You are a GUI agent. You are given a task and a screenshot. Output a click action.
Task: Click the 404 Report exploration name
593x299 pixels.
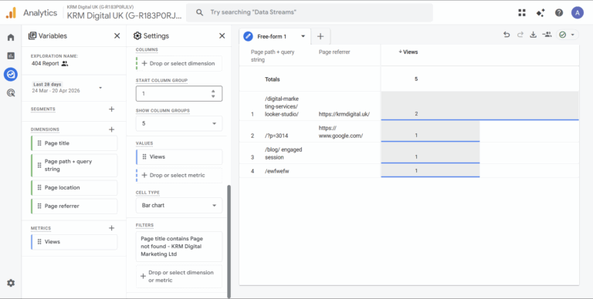coord(46,63)
